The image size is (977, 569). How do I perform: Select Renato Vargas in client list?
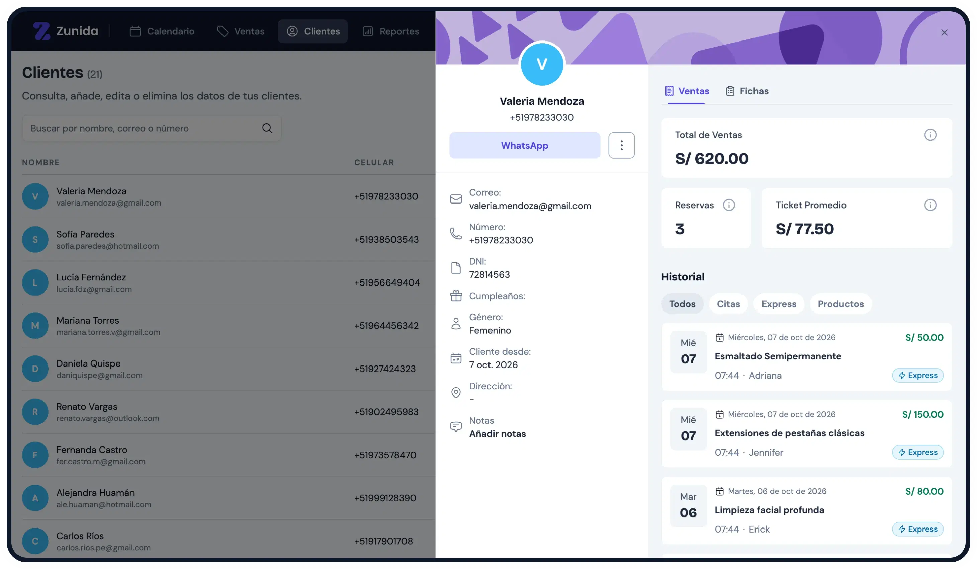[x=229, y=412]
